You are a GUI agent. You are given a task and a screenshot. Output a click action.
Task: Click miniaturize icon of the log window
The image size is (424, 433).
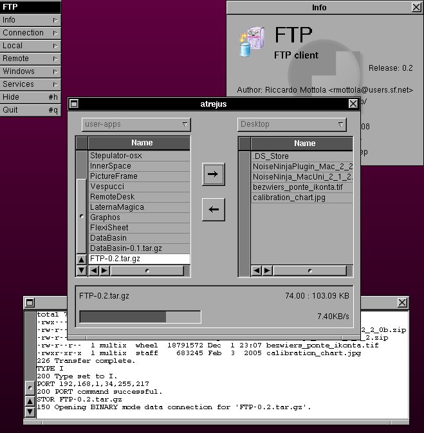click(30, 302)
